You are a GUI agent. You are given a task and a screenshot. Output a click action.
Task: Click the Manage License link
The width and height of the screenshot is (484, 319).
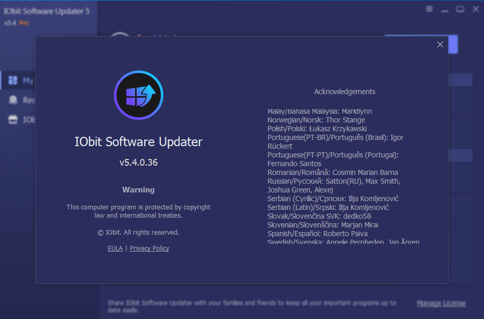[441, 303]
